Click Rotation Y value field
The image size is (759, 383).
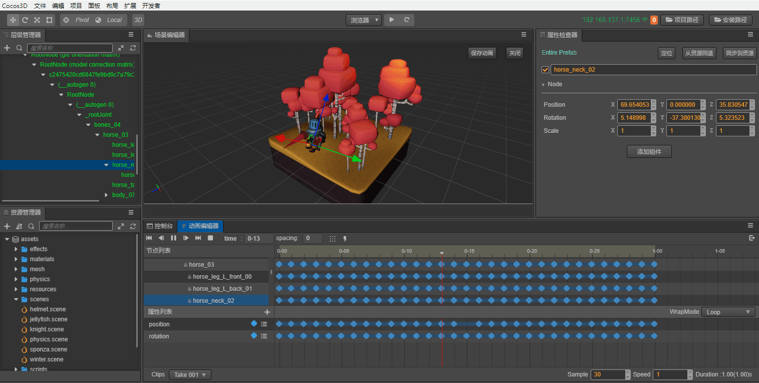click(x=683, y=118)
